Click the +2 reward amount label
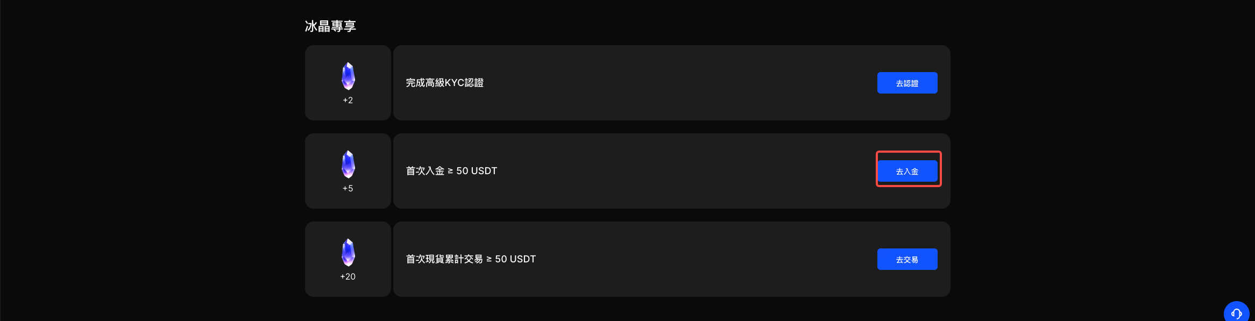 click(x=348, y=101)
